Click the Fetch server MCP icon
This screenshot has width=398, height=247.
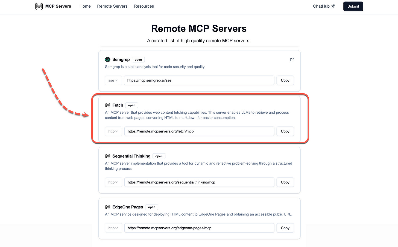[107, 105]
